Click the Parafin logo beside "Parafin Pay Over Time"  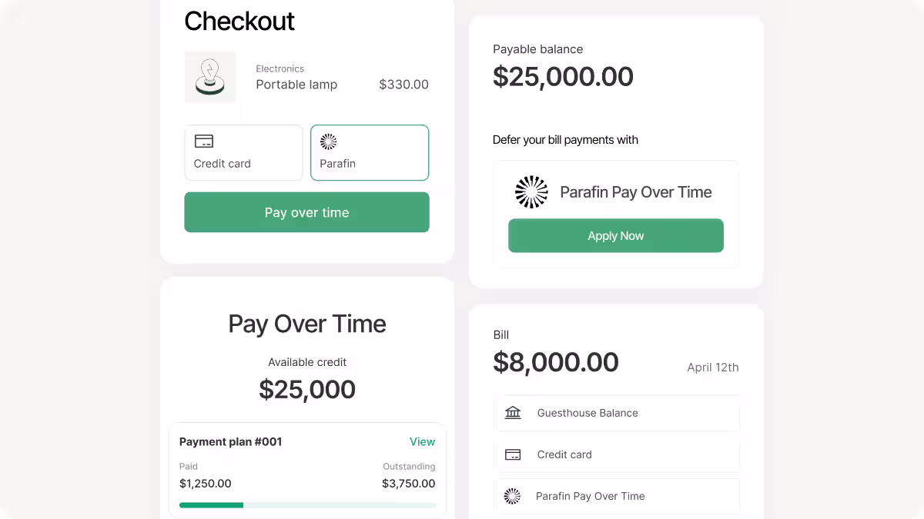tap(531, 192)
